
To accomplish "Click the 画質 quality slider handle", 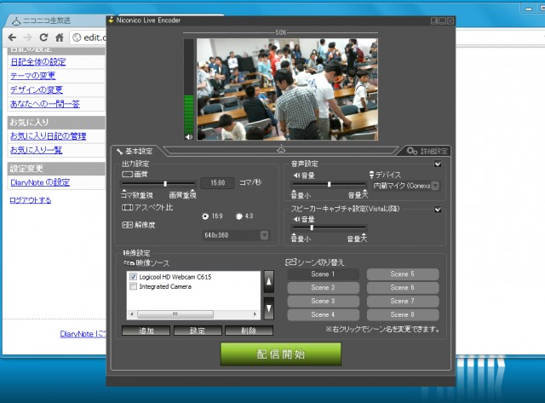I will pos(165,183).
